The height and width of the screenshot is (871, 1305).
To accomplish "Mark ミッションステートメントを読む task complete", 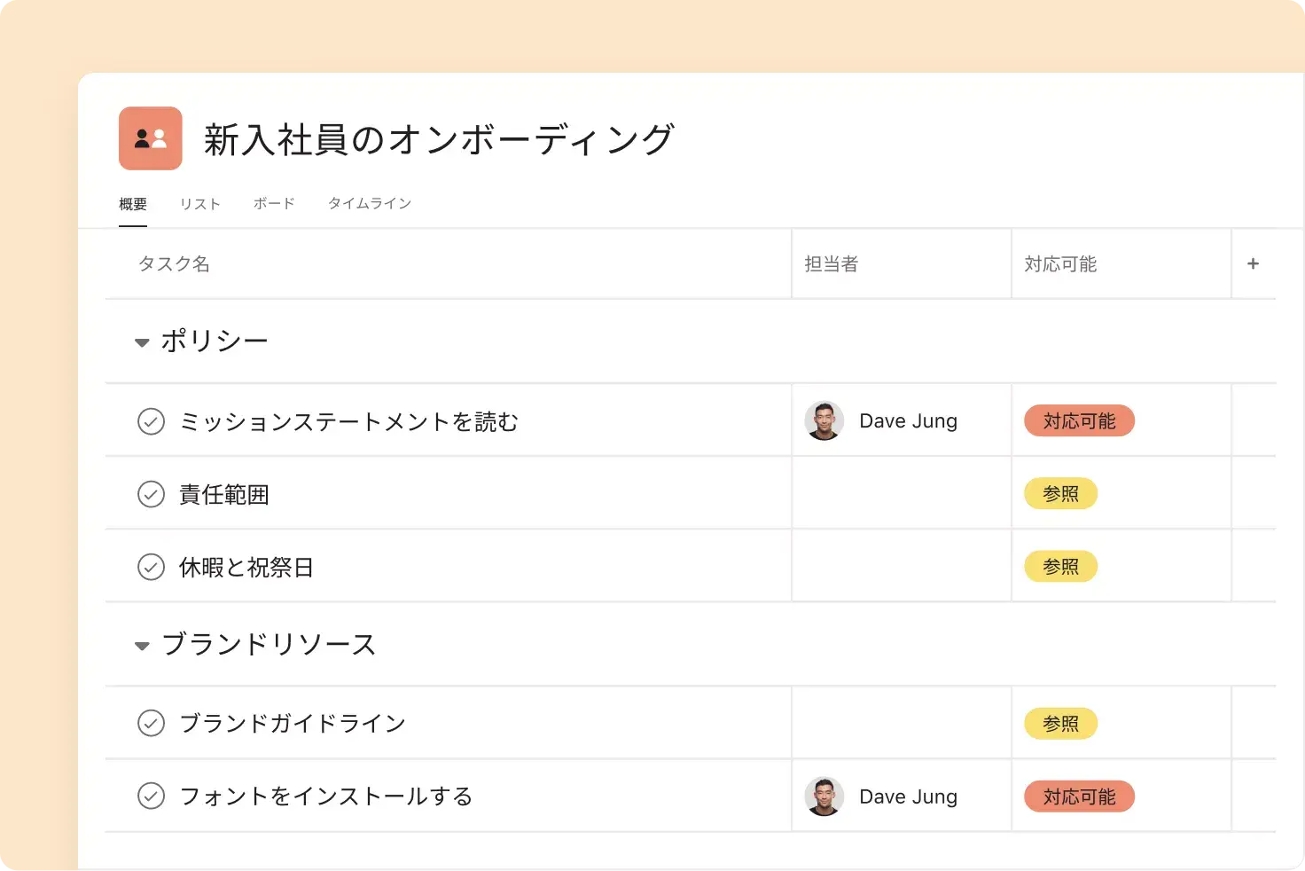I will point(152,421).
